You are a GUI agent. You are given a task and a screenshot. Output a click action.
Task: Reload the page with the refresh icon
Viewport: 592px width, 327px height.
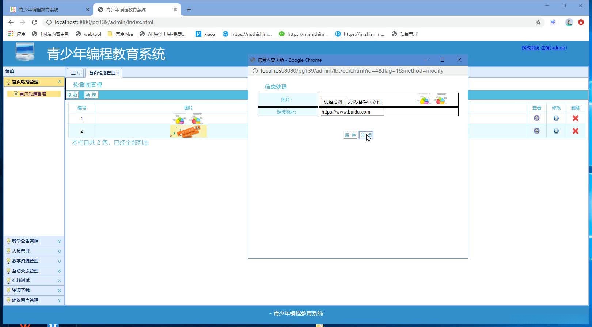point(34,22)
